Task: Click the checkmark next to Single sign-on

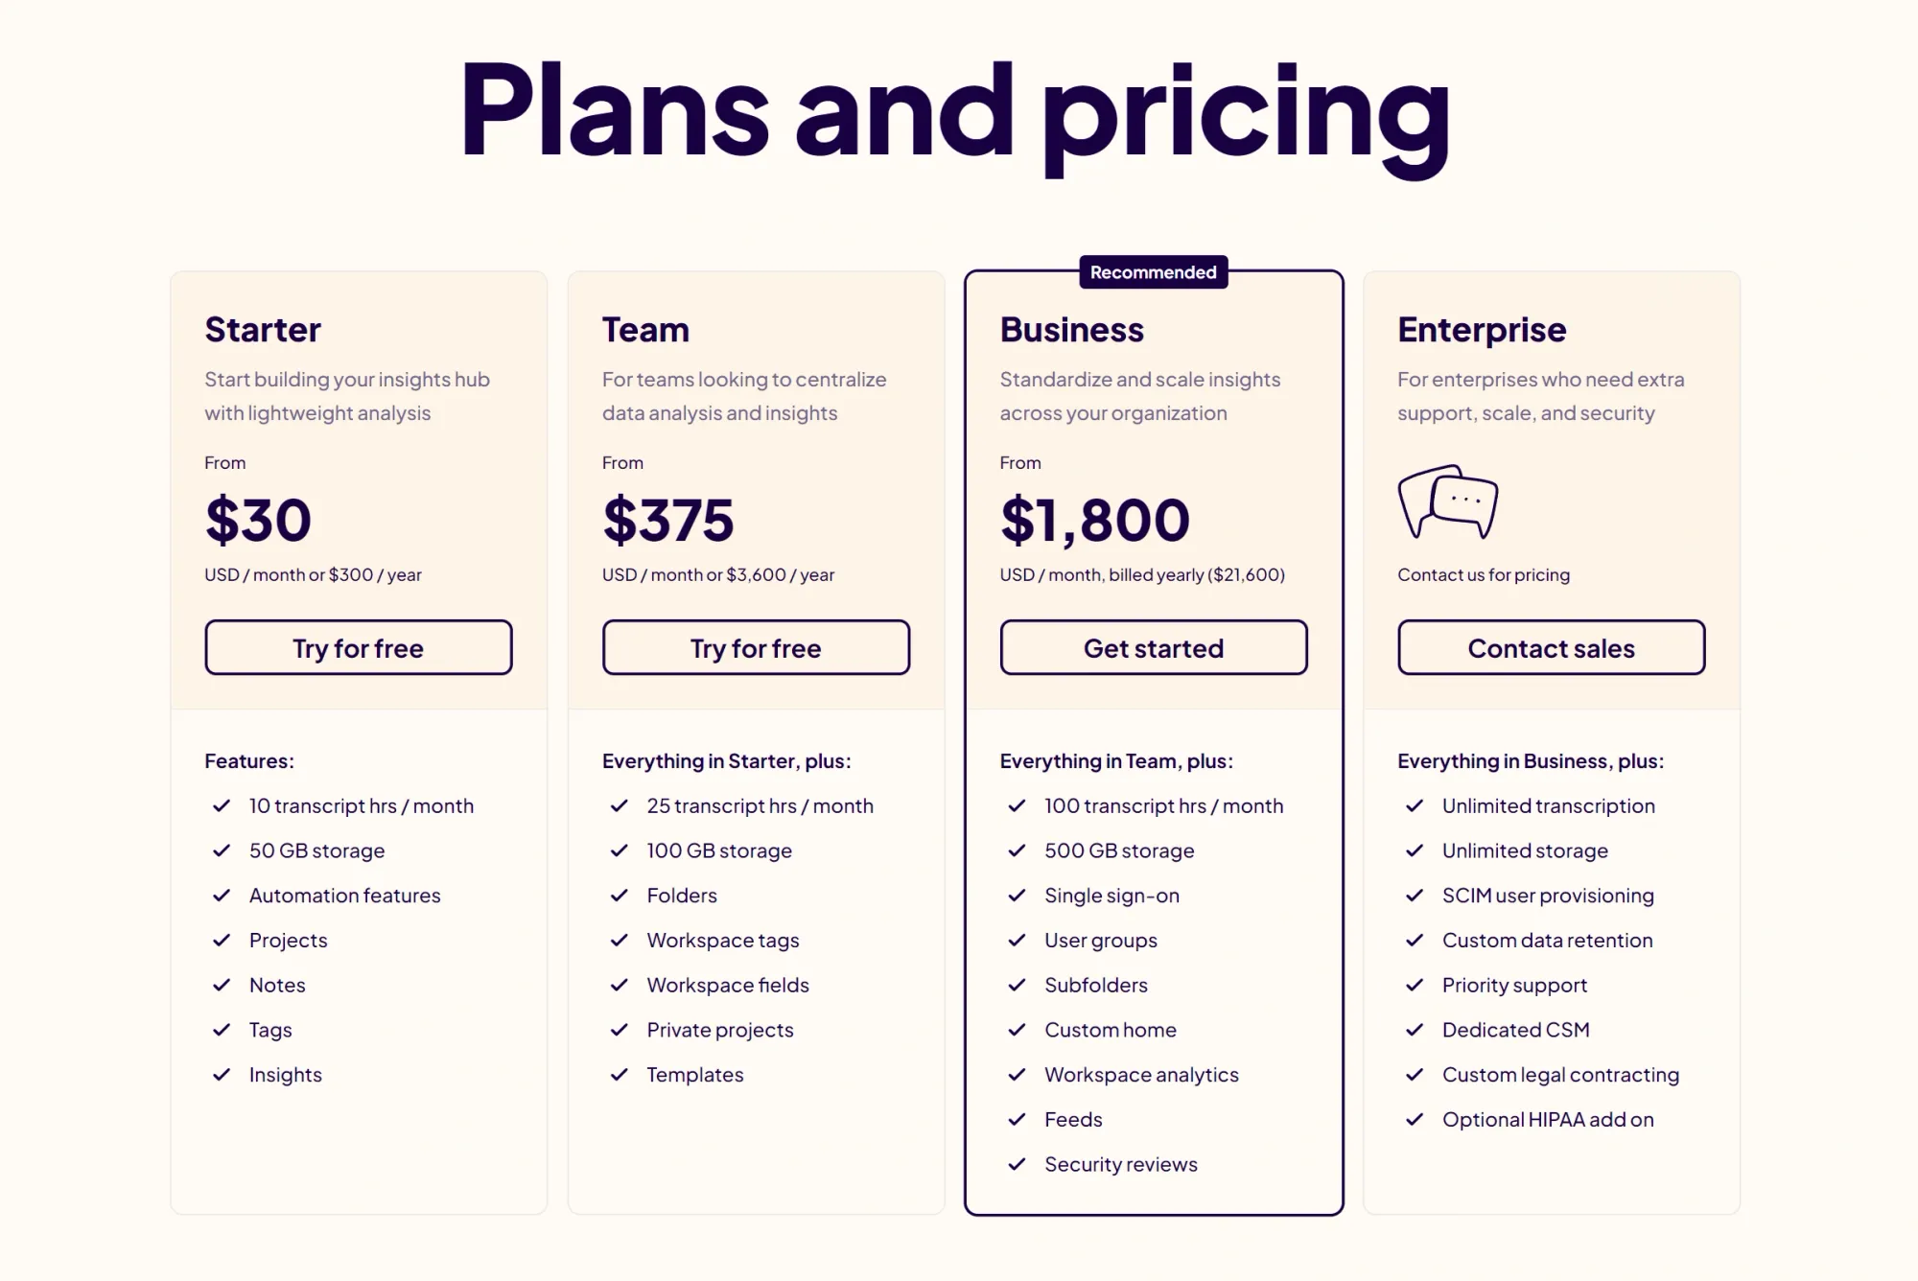Action: [1017, 895]
